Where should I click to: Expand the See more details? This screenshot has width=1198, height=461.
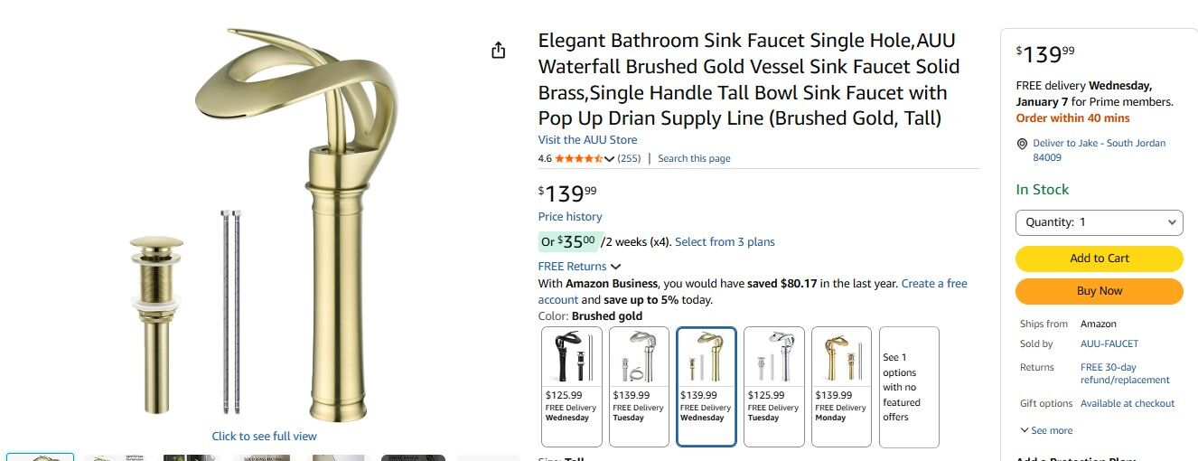pyautogui.click(x=1047, y=431)
